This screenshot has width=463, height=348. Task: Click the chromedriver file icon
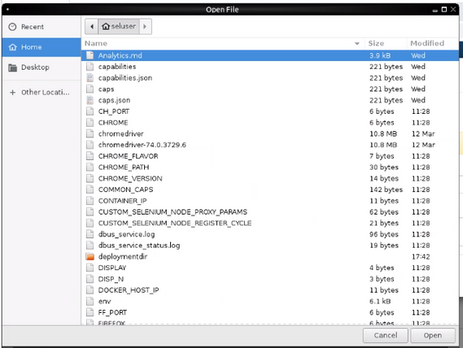(90, 133)
